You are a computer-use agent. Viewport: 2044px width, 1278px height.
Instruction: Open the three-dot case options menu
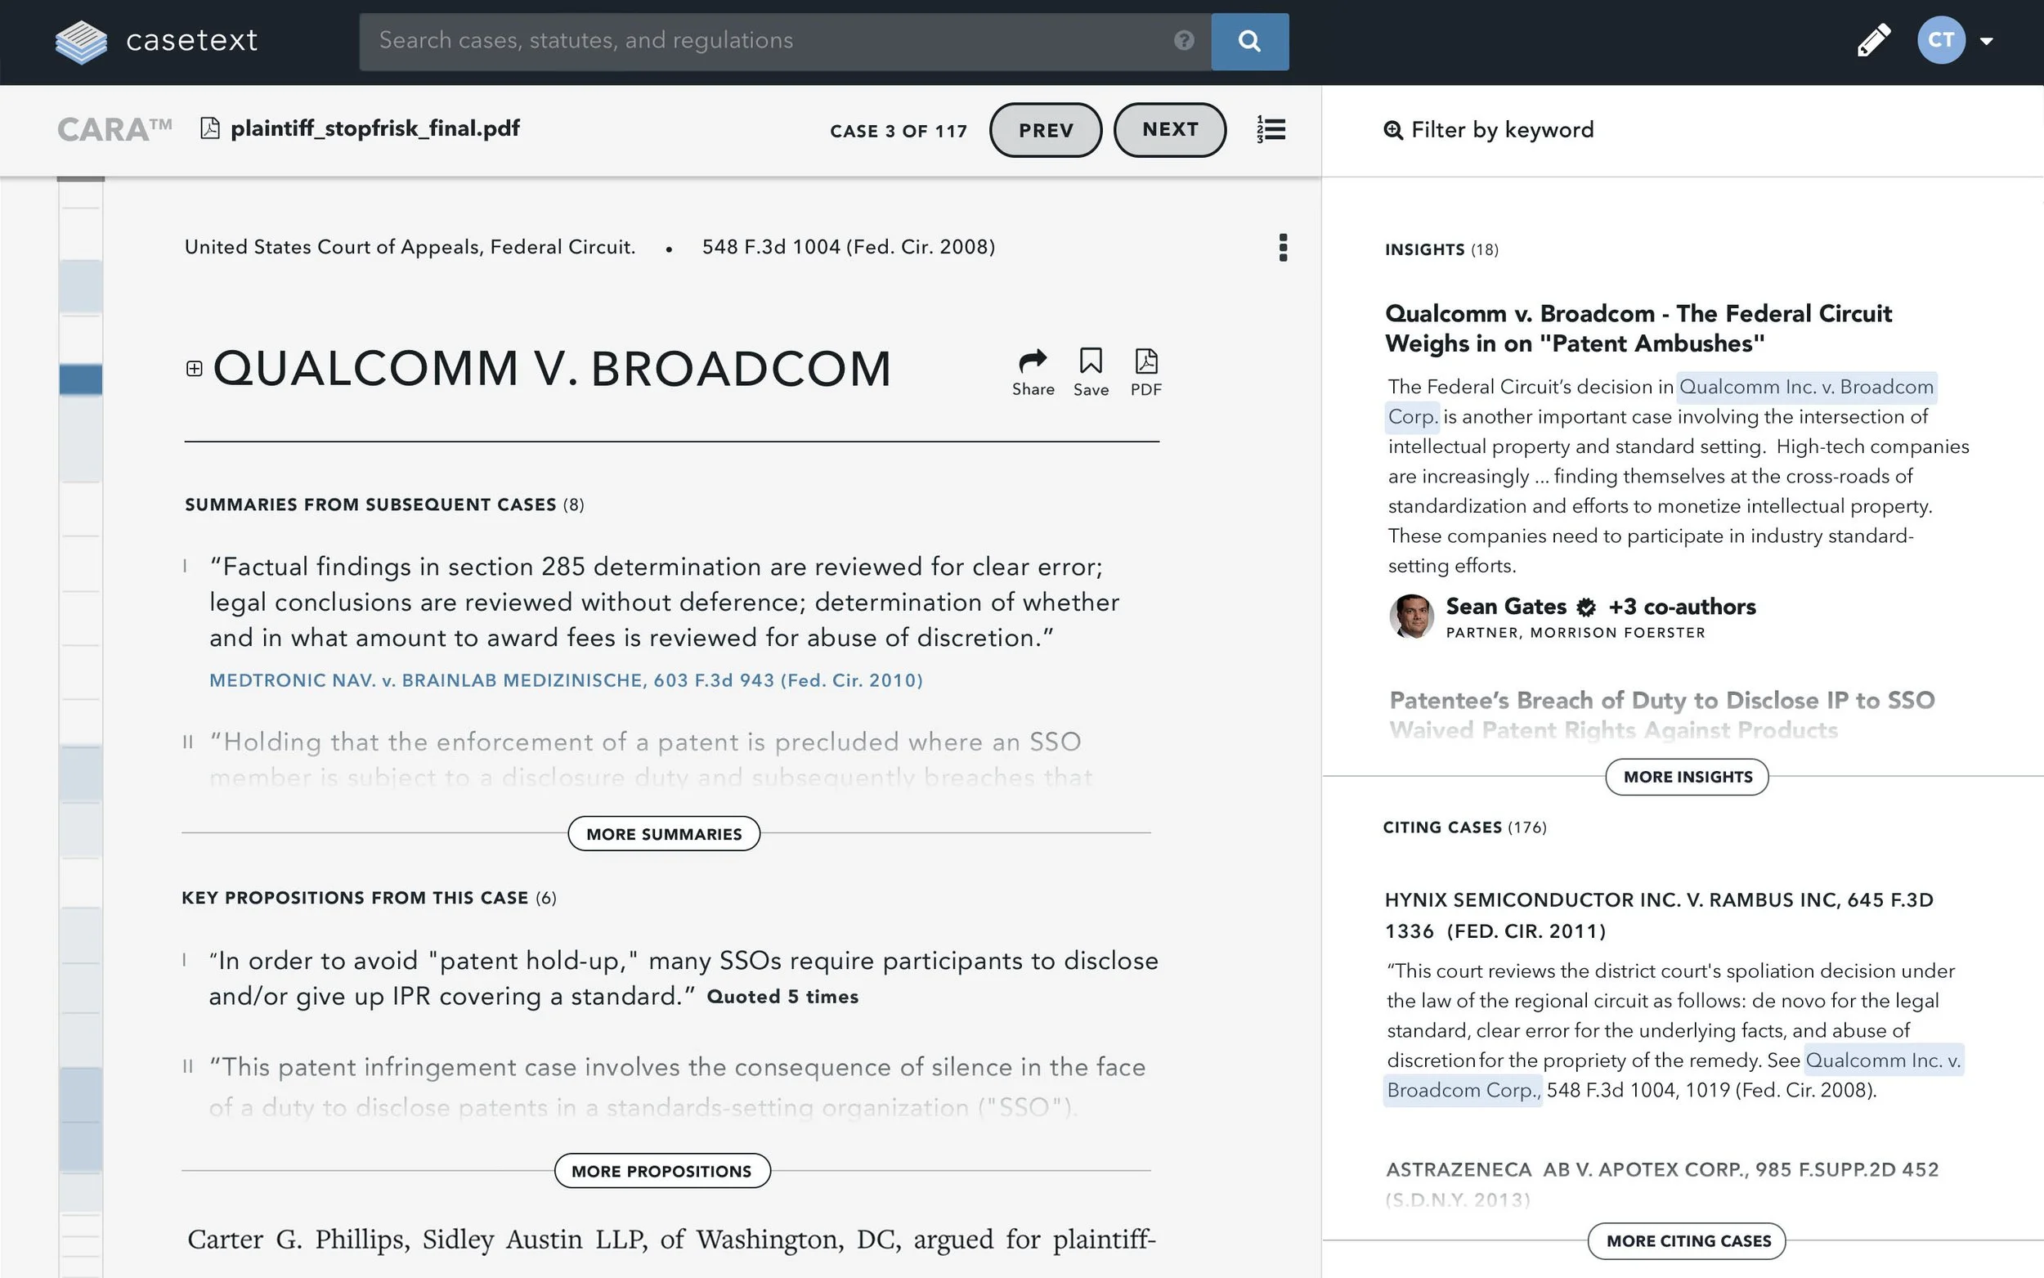(1283, 248)
